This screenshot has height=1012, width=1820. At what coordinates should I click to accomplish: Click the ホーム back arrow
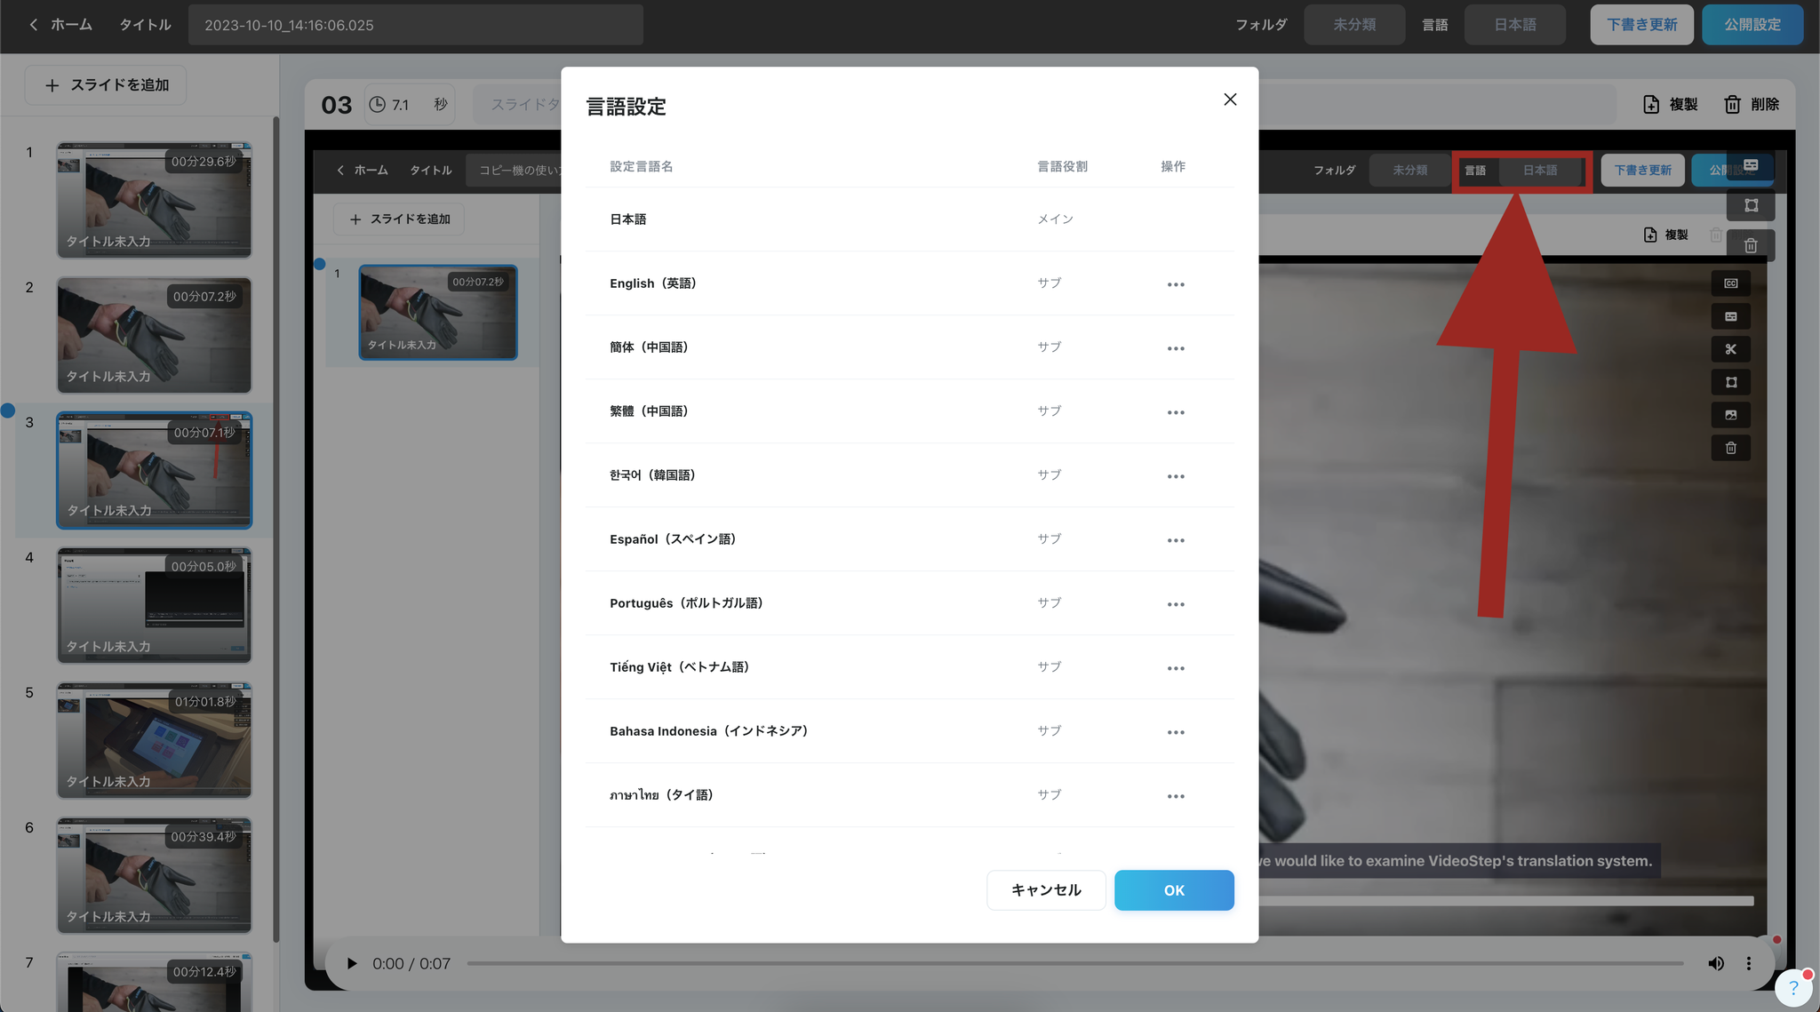34,25
